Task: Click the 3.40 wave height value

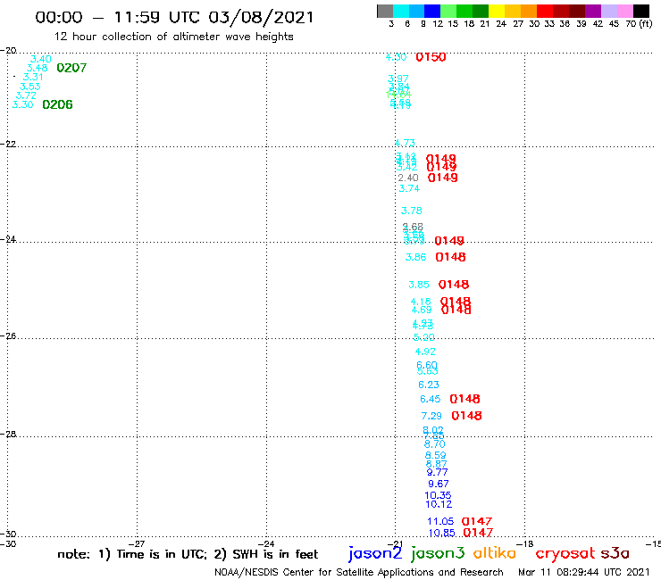Action: (x=41, y=59)
